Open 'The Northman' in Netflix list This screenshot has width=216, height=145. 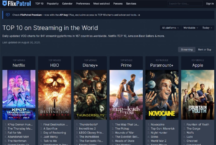tap(17, 141)
